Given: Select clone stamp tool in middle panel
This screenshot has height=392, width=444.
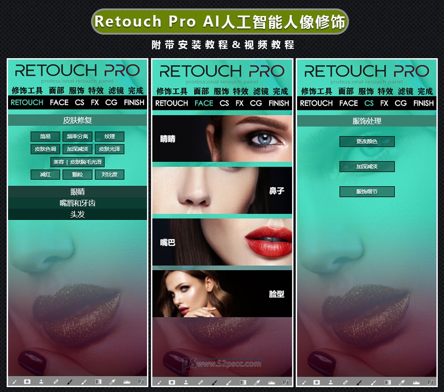Looking at the screenshot, I should (x=186, y=382).
